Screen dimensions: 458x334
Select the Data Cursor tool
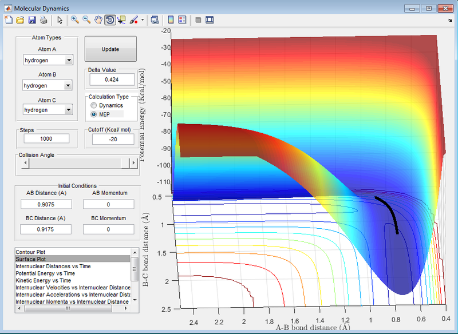[121, 20]
